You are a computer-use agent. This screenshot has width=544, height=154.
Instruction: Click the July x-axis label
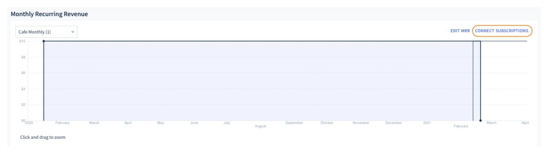point(227,123)
